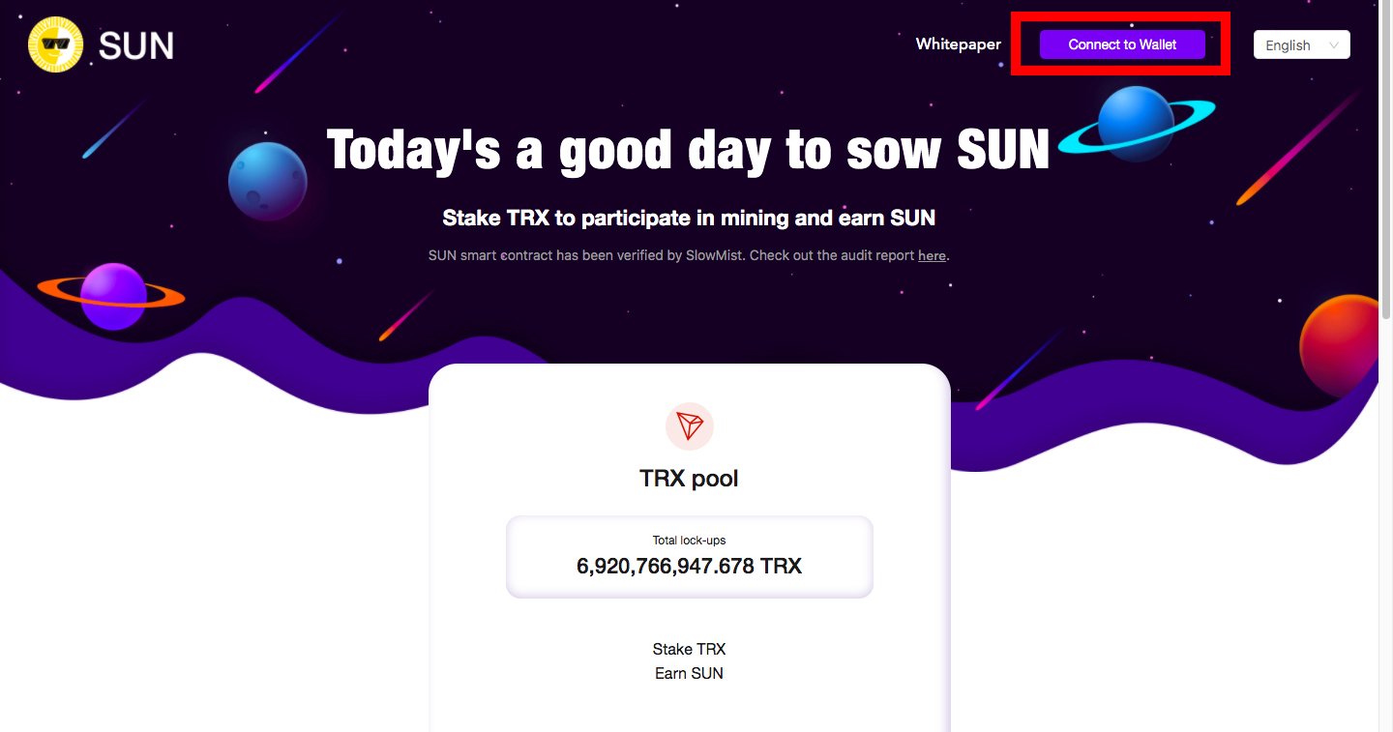Click the 'Stake TRX to participate' subtitle
This screenshot has height=732, width=1393.
(689, 219)
